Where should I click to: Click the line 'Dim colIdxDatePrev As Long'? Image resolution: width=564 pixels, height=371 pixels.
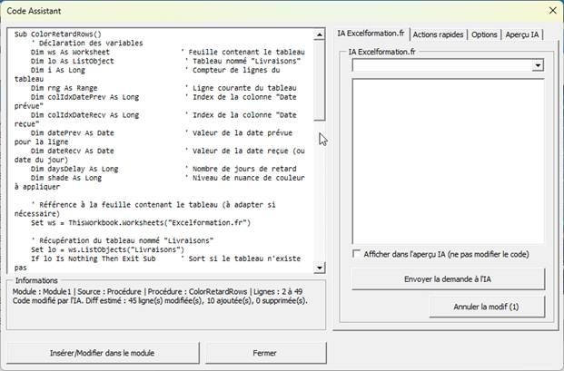(x=84, y=97)
